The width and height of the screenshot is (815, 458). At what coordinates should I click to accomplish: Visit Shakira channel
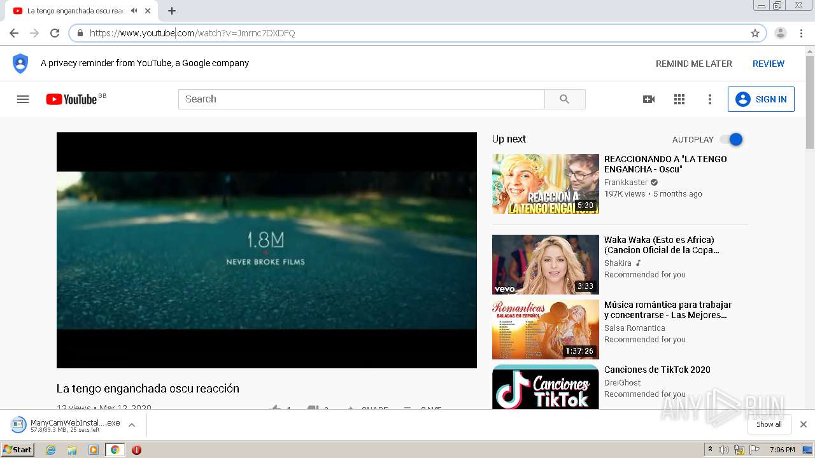(x=618, y=263)
